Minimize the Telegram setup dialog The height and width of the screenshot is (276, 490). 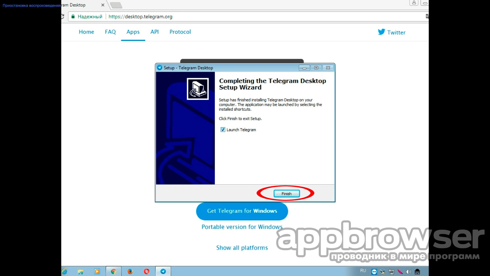[304, 68]
